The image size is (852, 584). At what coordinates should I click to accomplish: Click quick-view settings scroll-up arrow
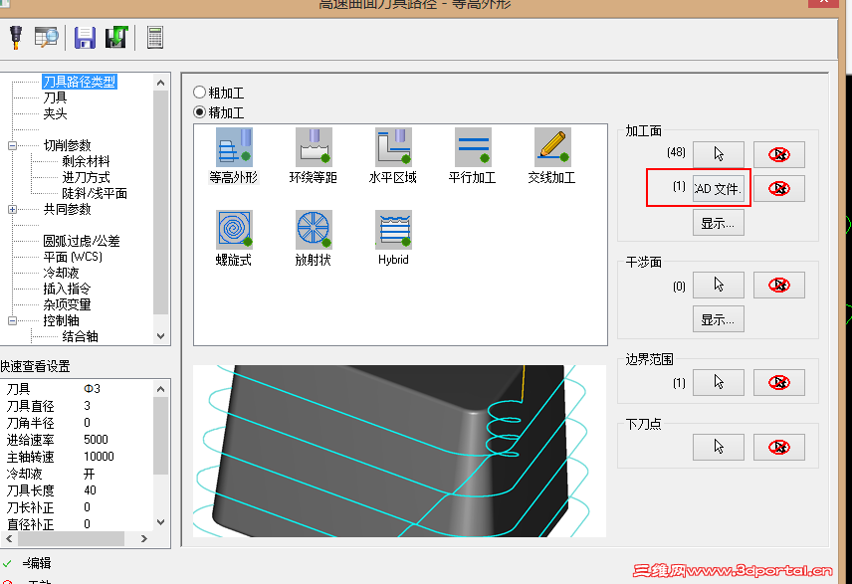161,389
